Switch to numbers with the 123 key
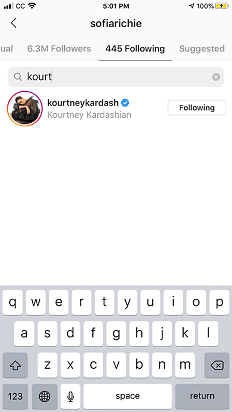The height and width of the screenshot is (412, 232). [15, 396]
